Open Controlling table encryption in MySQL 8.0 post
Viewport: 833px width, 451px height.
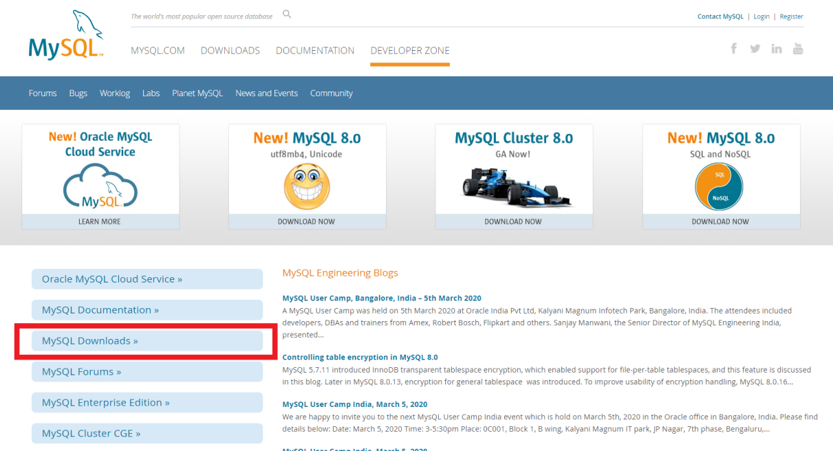point(360,357)
